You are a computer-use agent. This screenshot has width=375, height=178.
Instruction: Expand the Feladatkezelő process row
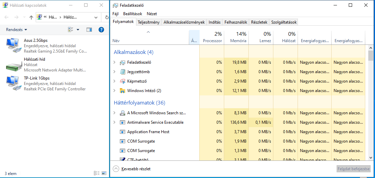114,62
